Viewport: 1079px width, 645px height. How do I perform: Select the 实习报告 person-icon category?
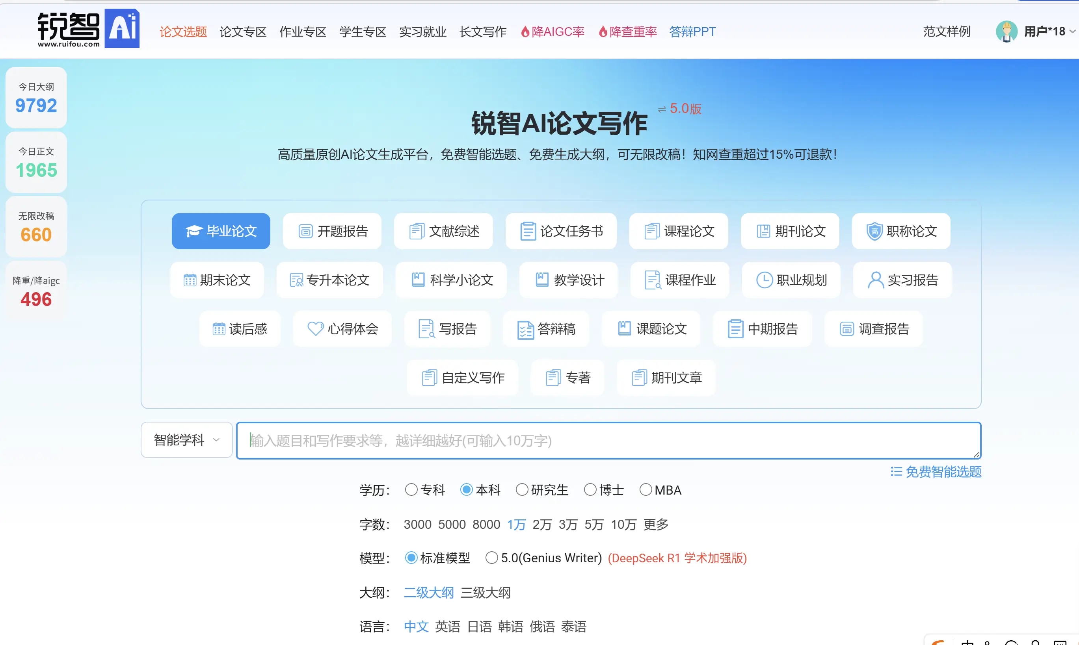[x=902, y=280]
